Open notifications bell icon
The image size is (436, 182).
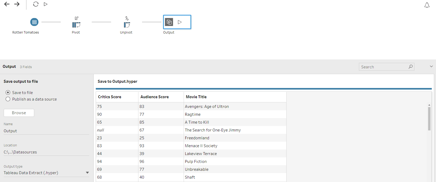pyautogui.click(x=427, y=5)
